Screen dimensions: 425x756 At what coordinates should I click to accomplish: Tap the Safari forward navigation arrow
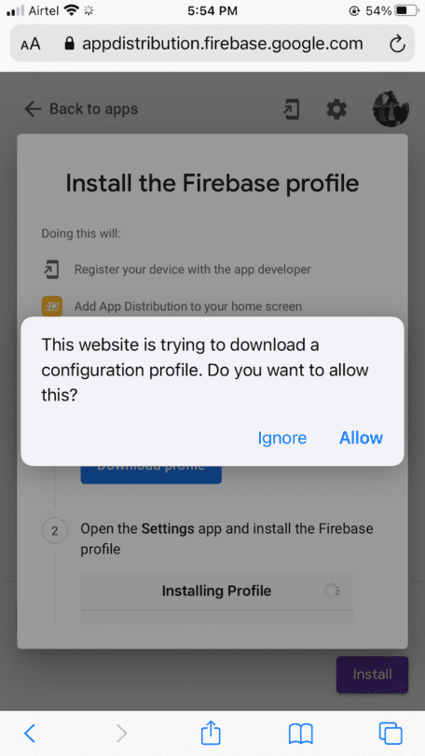click(122, 734)
